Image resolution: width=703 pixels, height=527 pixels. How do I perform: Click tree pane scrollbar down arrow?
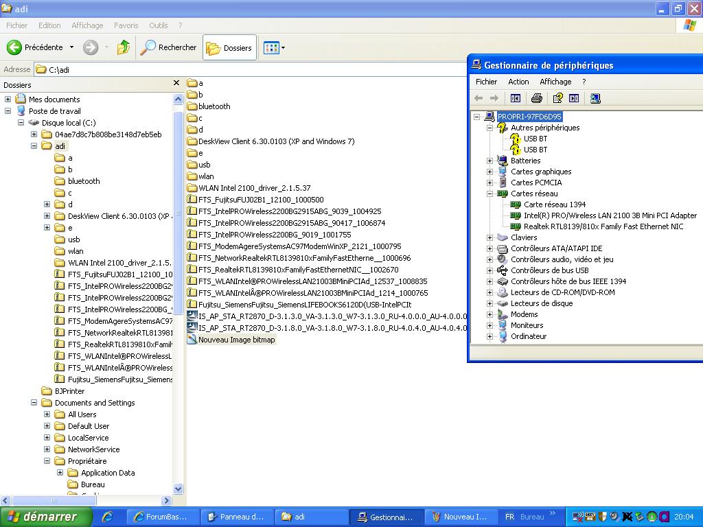tap(178, 489)
